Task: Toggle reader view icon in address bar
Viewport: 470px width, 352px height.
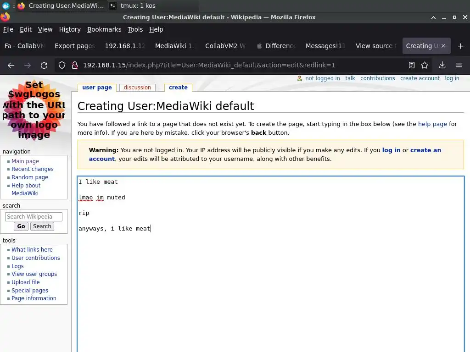Action: tap(412, 65)
